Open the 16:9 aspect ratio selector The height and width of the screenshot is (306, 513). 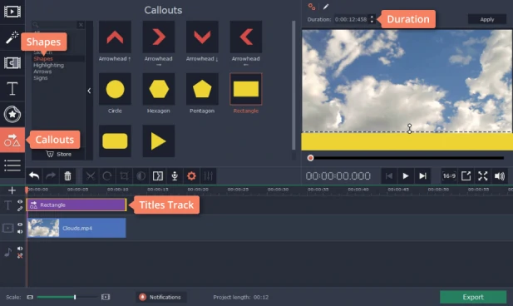tap(449, 176)
